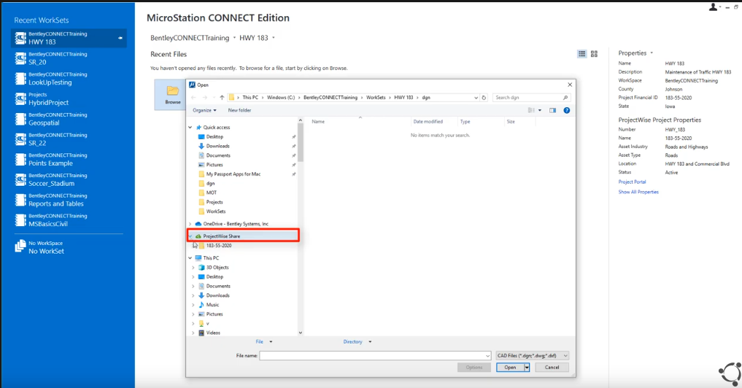Select Pictures under Quick access
The image size is (742, 388).
coord(215,165)
